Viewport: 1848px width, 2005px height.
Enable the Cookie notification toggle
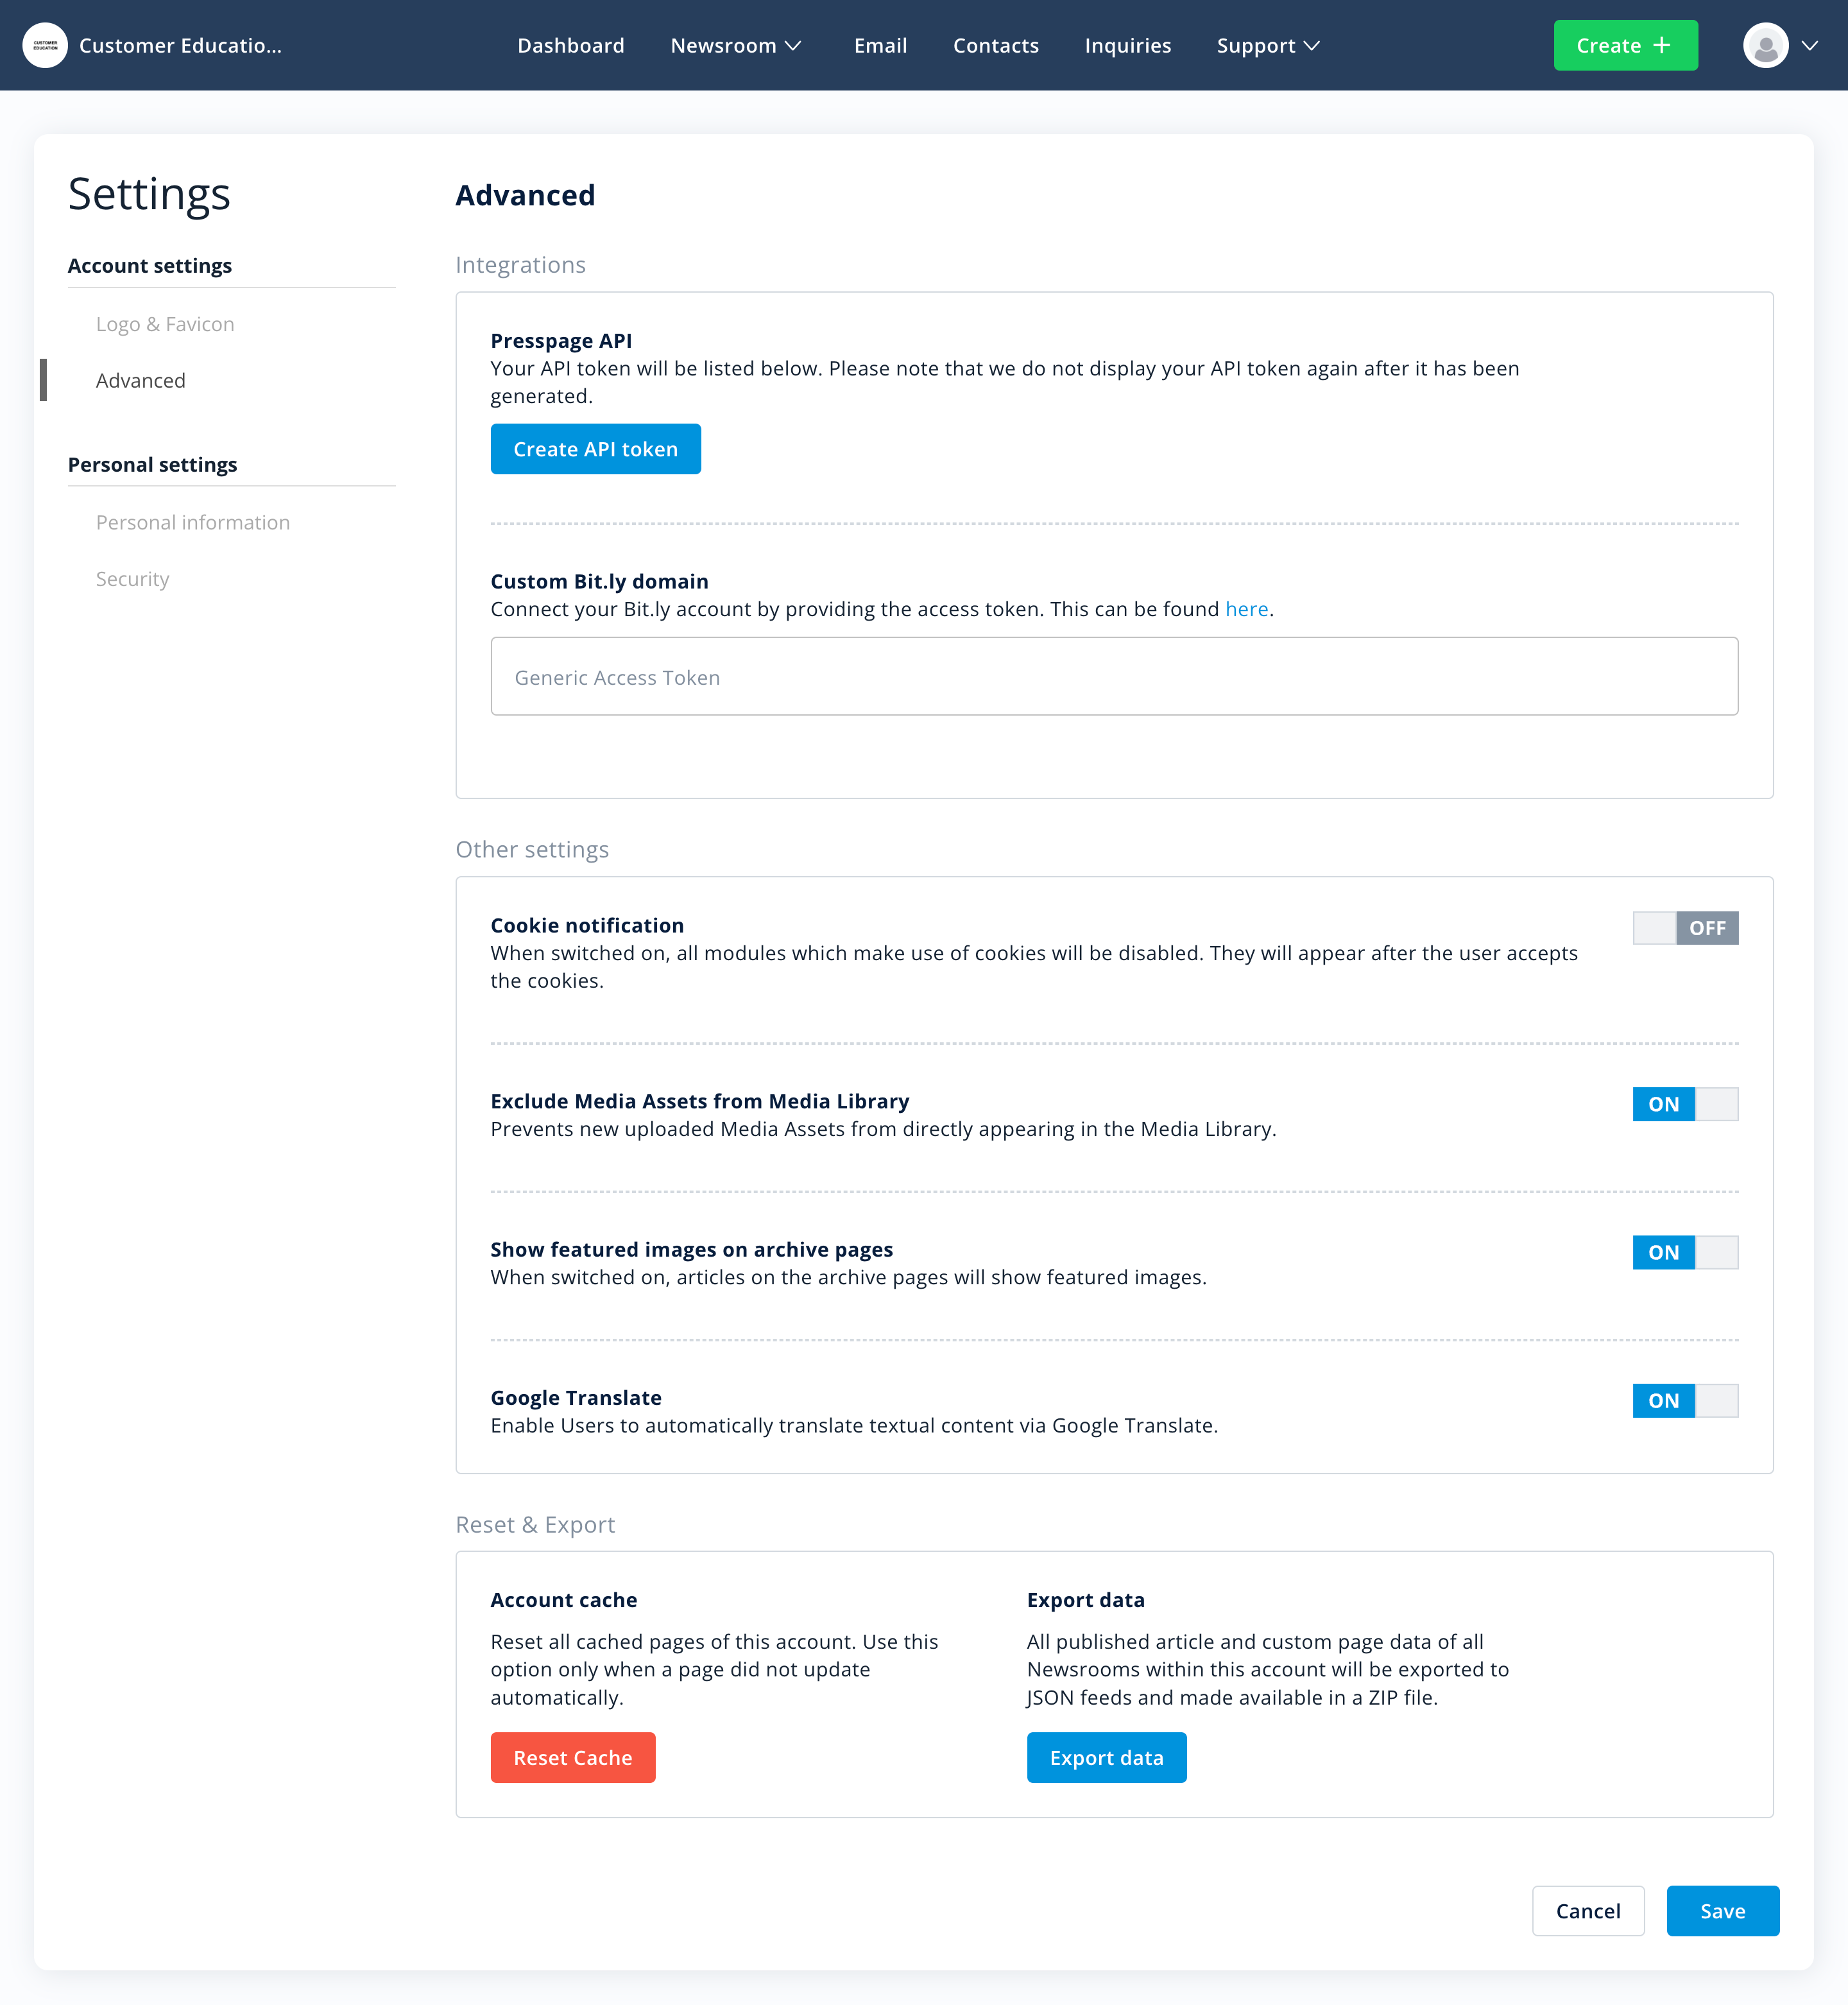1685,928
